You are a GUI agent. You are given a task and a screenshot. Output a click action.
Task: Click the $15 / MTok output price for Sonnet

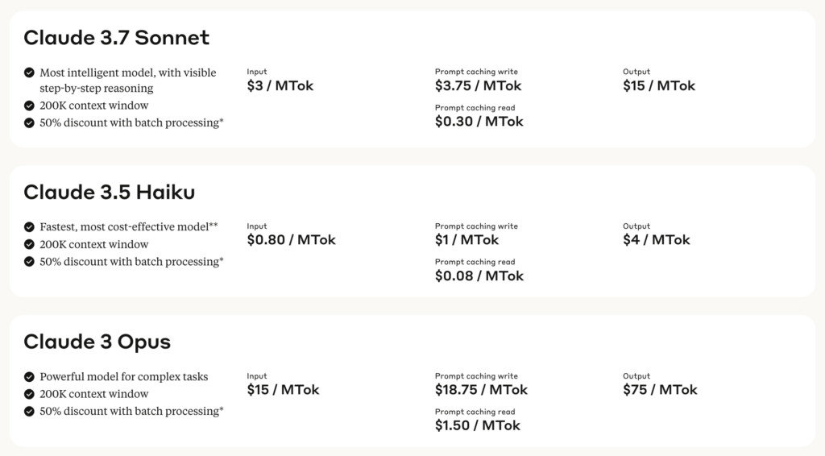click(x=658, y=86)
